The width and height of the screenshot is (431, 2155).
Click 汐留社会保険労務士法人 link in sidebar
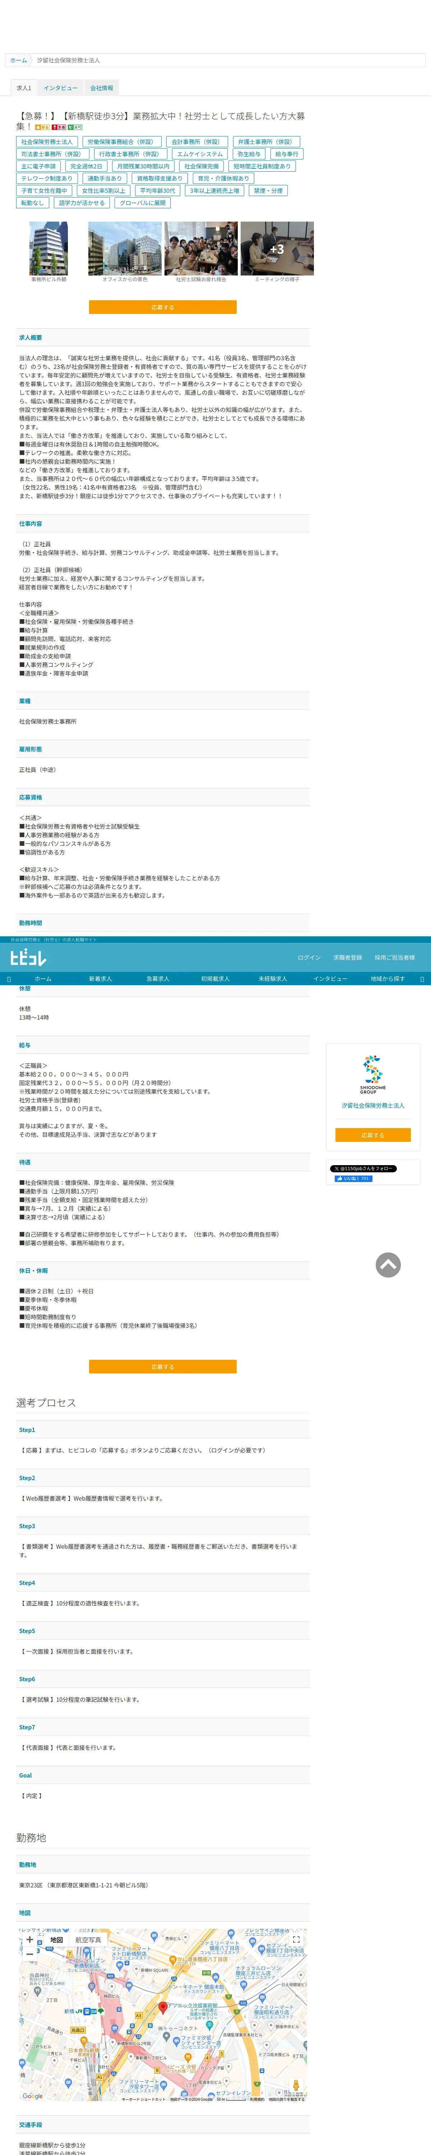click(x=372, y=1106)
